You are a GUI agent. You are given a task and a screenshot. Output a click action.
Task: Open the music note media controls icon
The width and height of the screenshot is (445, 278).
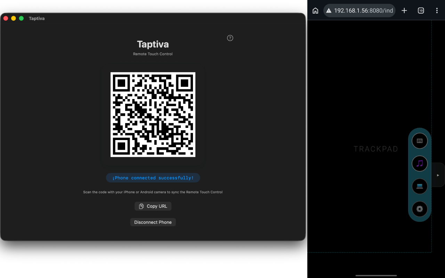(420, 163)
